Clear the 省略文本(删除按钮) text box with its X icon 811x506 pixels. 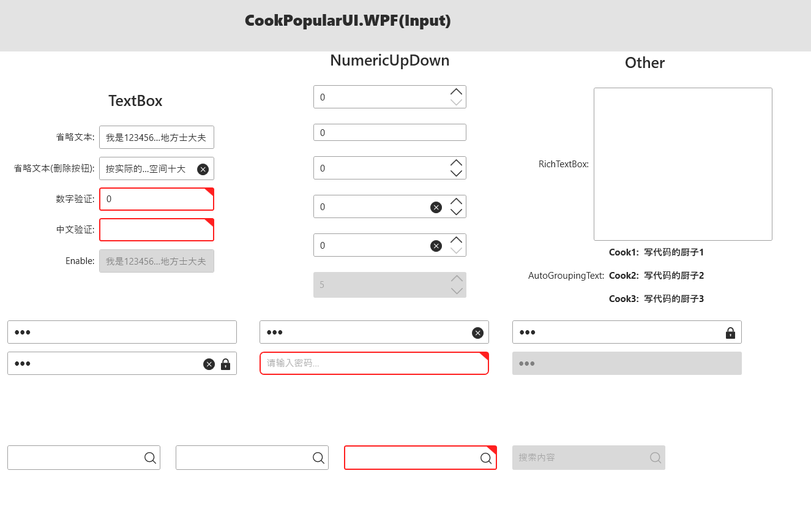click(x=203, y=169)
